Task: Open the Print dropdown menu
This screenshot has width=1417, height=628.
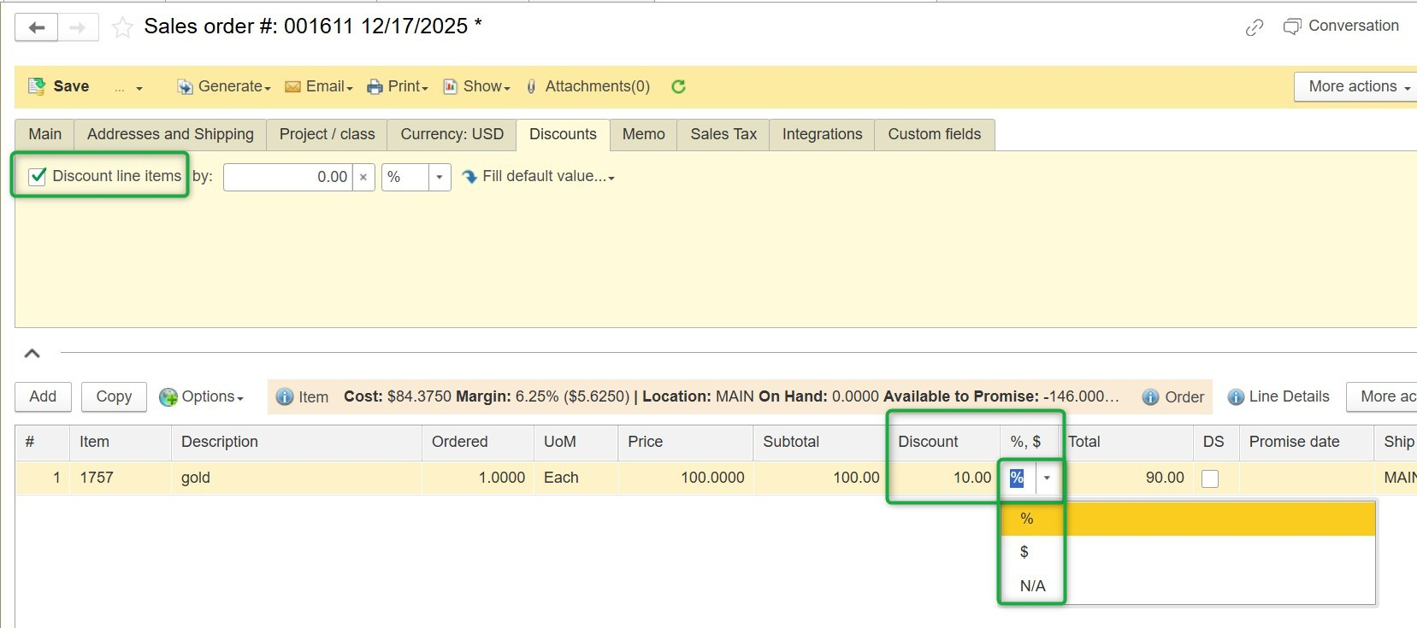Action: point(398,86)
